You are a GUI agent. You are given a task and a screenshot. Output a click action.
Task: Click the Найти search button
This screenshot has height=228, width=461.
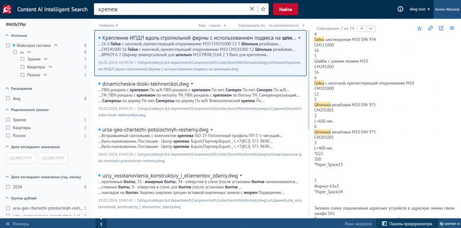[x=285, y=9]
